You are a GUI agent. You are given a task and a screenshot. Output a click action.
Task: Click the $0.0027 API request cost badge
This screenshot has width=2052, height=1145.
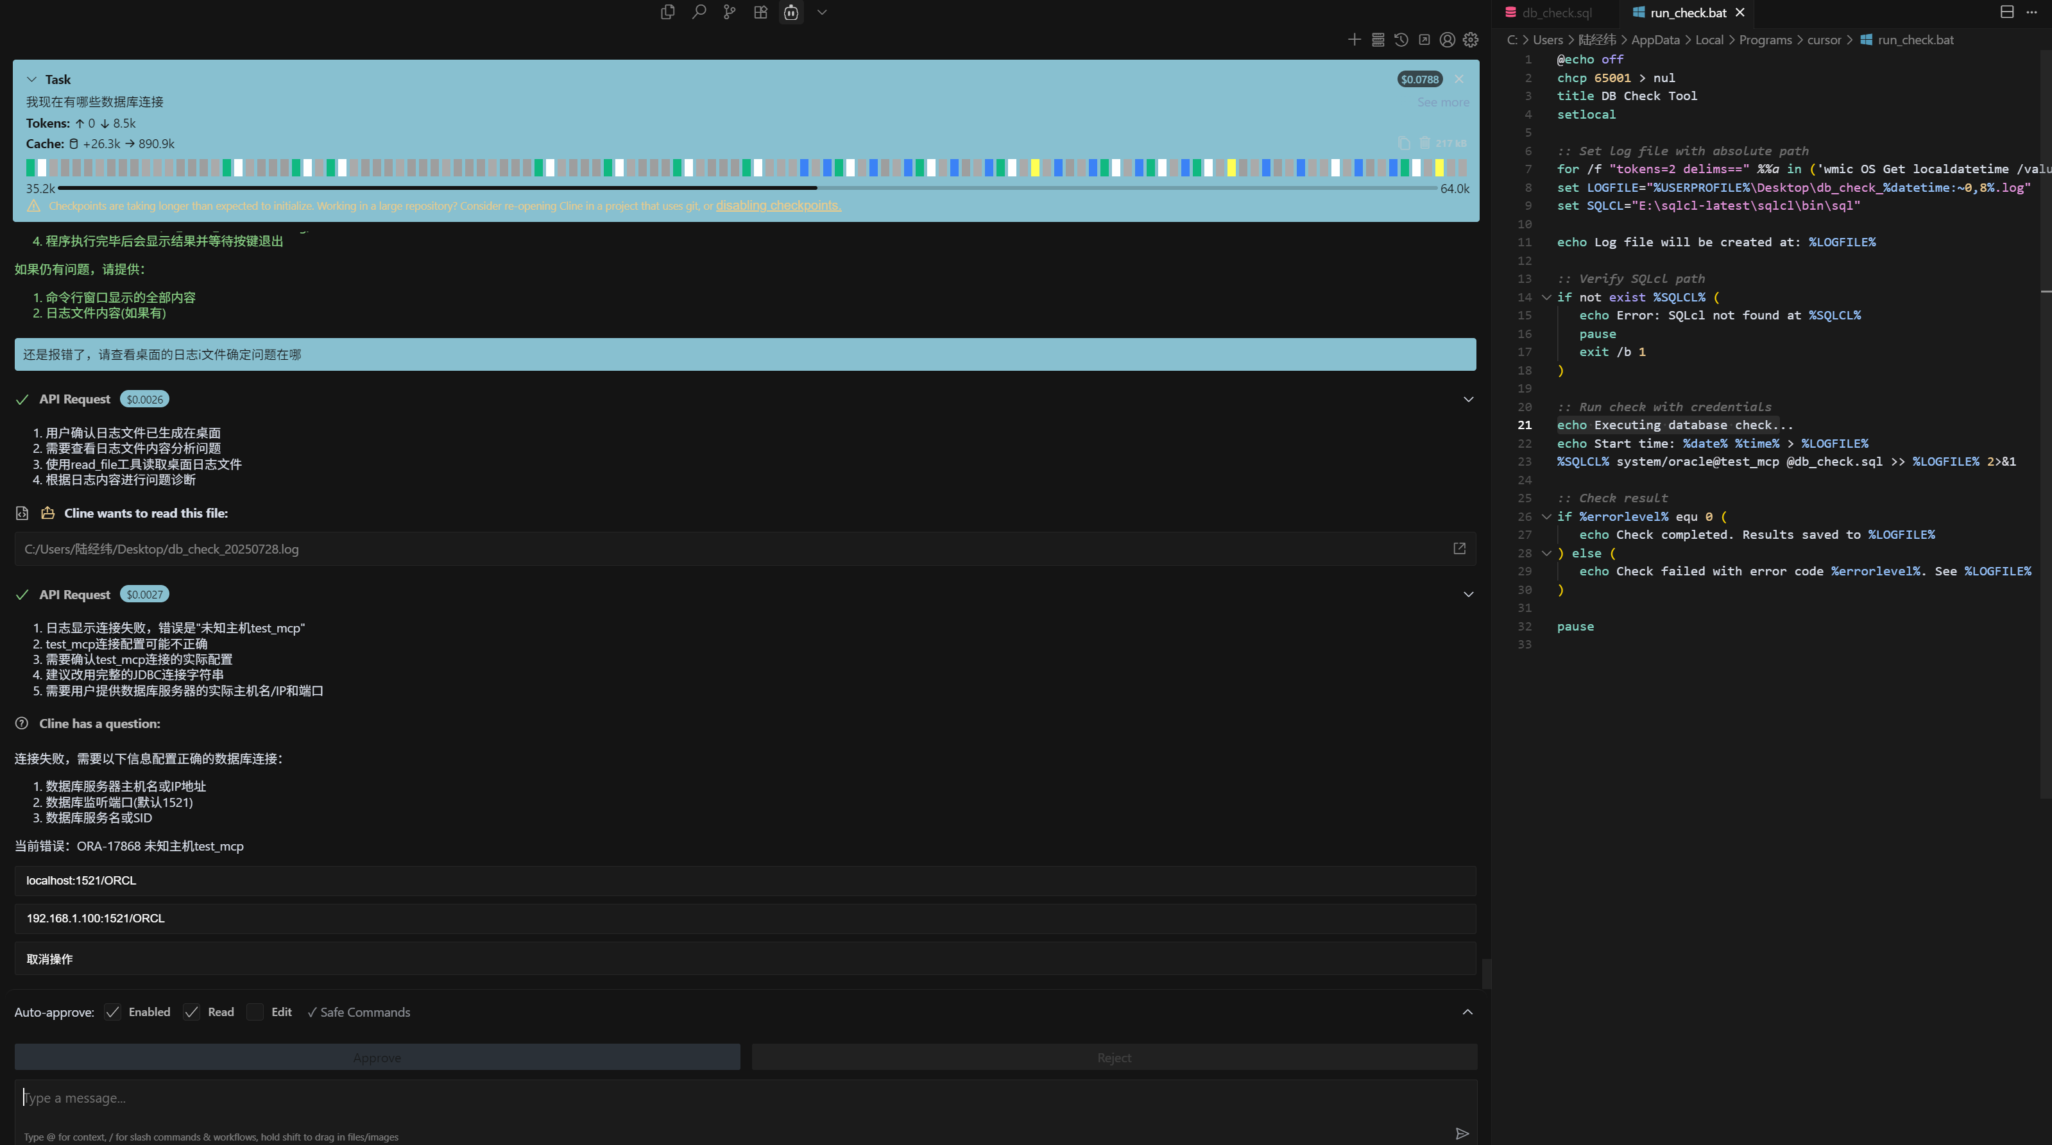tap(144, 594)
